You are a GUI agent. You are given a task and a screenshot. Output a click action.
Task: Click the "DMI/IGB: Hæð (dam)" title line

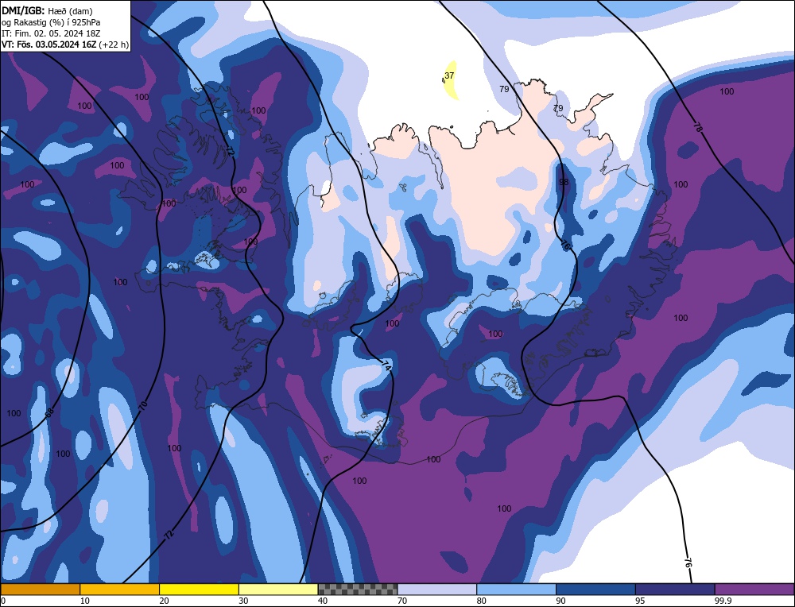click(47, 10)
